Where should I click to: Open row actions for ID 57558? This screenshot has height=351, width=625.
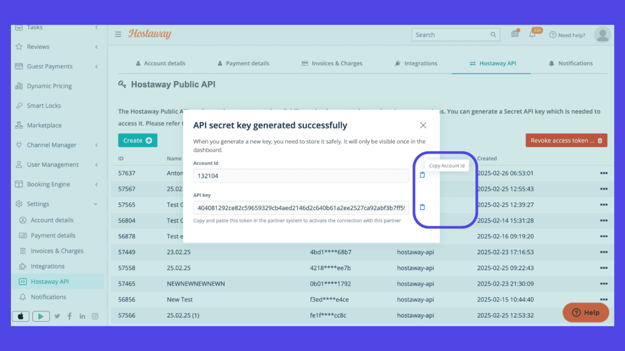click(x=604, y=268)
